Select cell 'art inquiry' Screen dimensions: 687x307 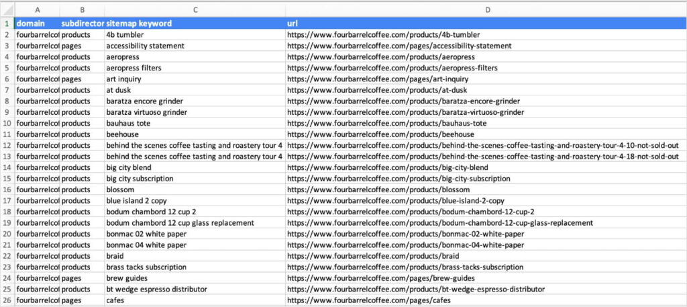tap(195, 79)
